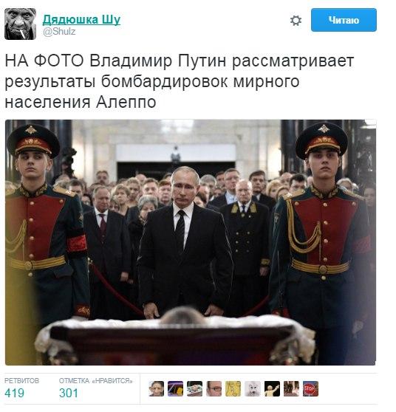Click the ОТМЕТКА «НРАВИТСЯ» label

(x=95, y=380)
